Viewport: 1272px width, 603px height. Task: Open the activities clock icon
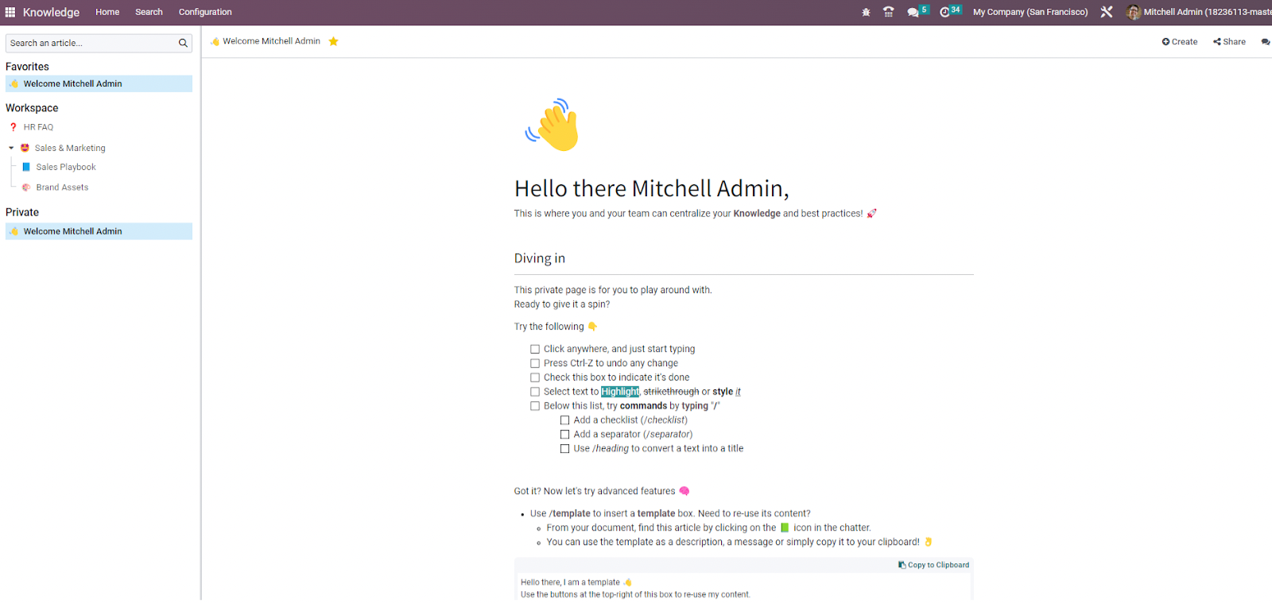coord(945,12)
